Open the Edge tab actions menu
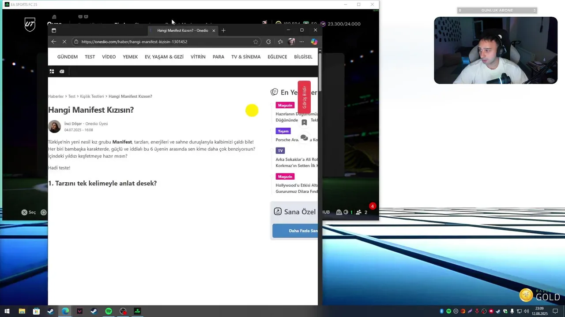Screen dimensions: 565x317 (x=54, y=30)
